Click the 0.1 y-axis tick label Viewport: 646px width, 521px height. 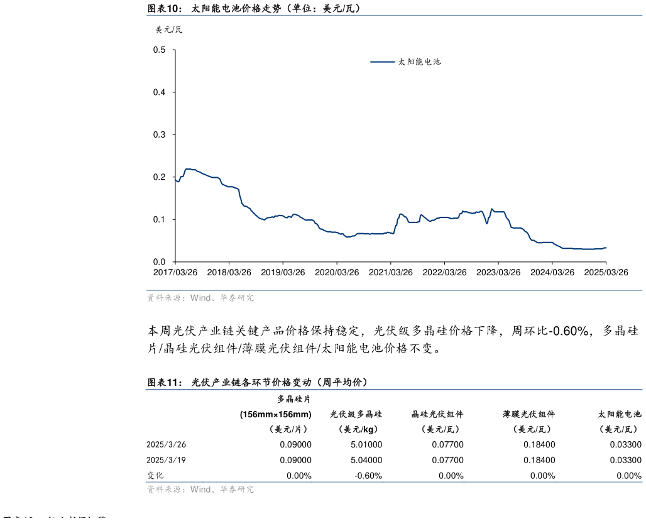160,219
